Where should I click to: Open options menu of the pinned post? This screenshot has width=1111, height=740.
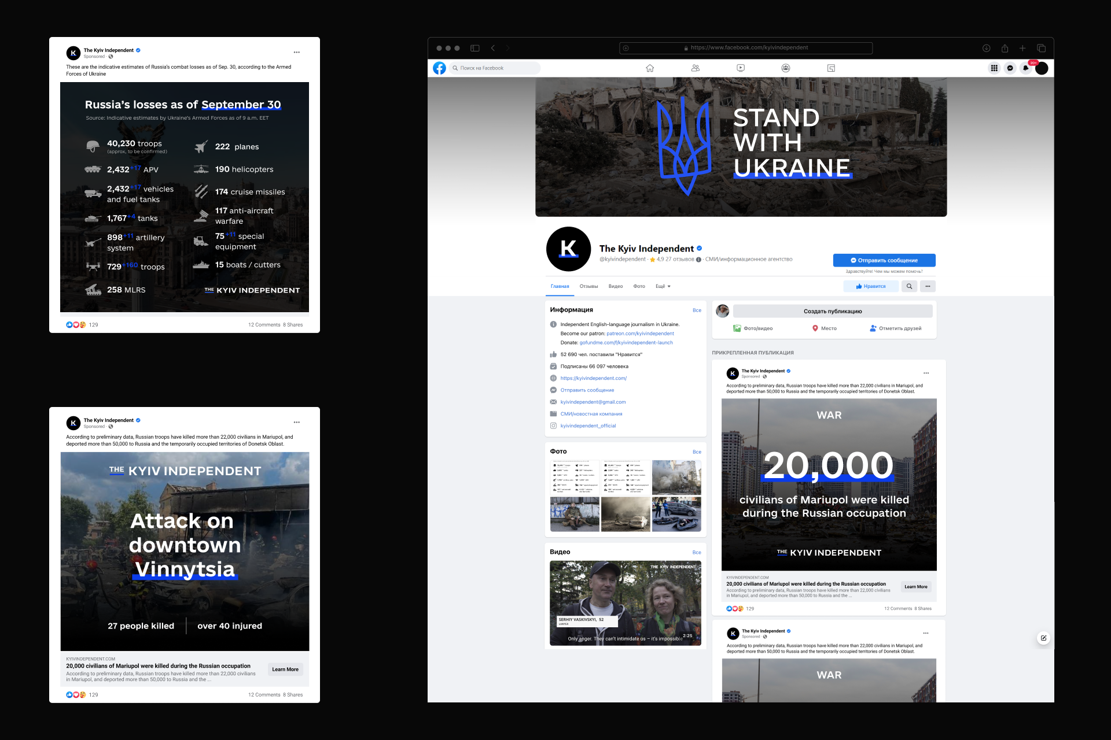tap(926, 373)
